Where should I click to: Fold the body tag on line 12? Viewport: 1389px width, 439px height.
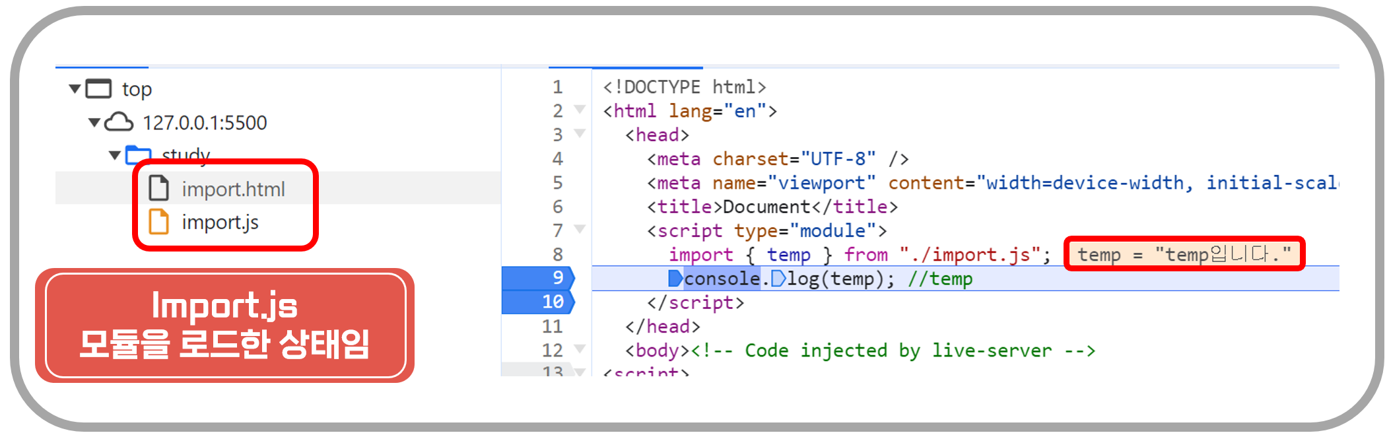click(580, 349)
